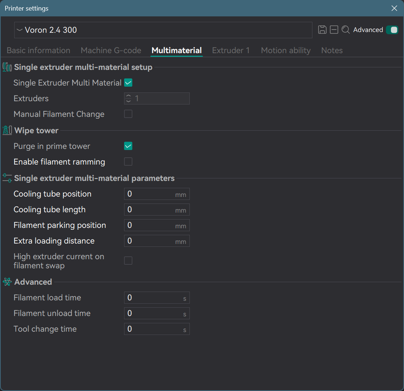Open the Motion ability tab
404x391 pixels.
pyautogui.click(x=286, y=50)
